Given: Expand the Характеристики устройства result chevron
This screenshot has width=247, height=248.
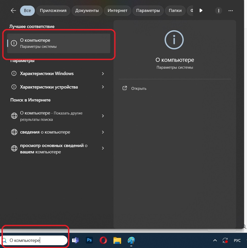Looking at the screenshot, I should click(x=103, y=87).
